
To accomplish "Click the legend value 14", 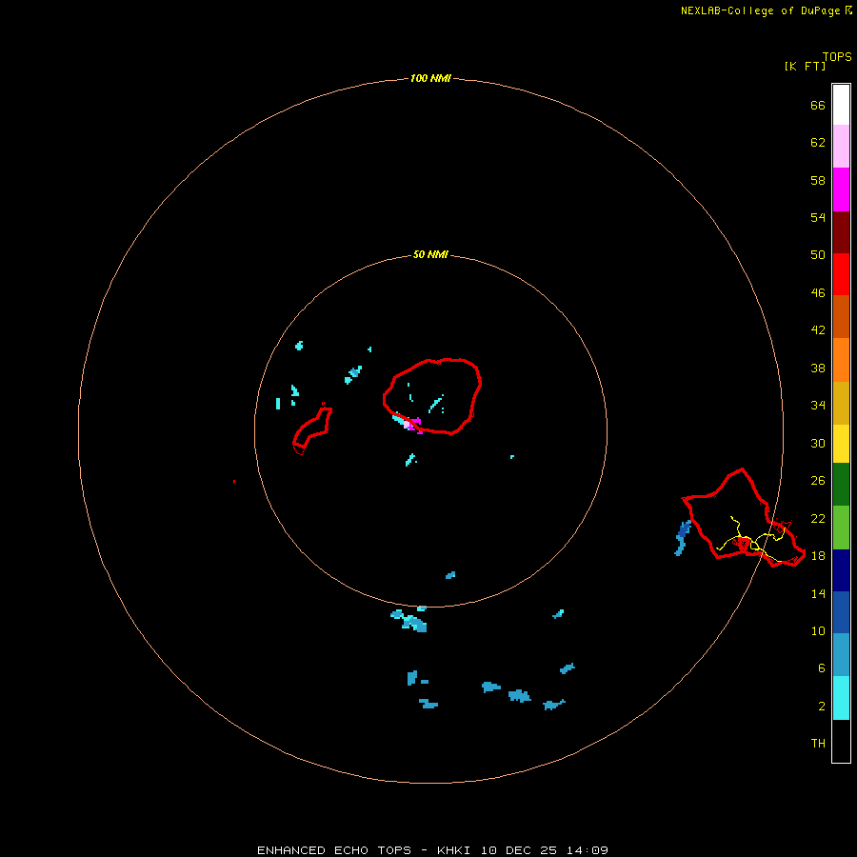I will (x=818, y=593).
